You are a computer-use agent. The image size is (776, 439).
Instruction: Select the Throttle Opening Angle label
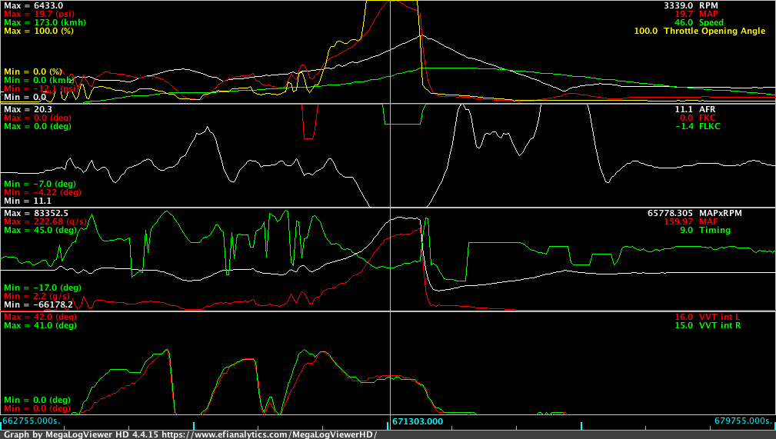[714, 31]
